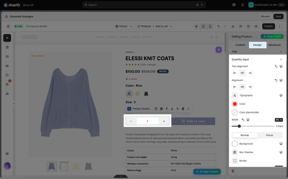Switch to the Content tab
The height and width of the screenshot is (179, 288).
(x=240, y=45)
